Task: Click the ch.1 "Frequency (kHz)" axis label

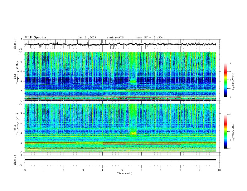Action: point(17,73)
